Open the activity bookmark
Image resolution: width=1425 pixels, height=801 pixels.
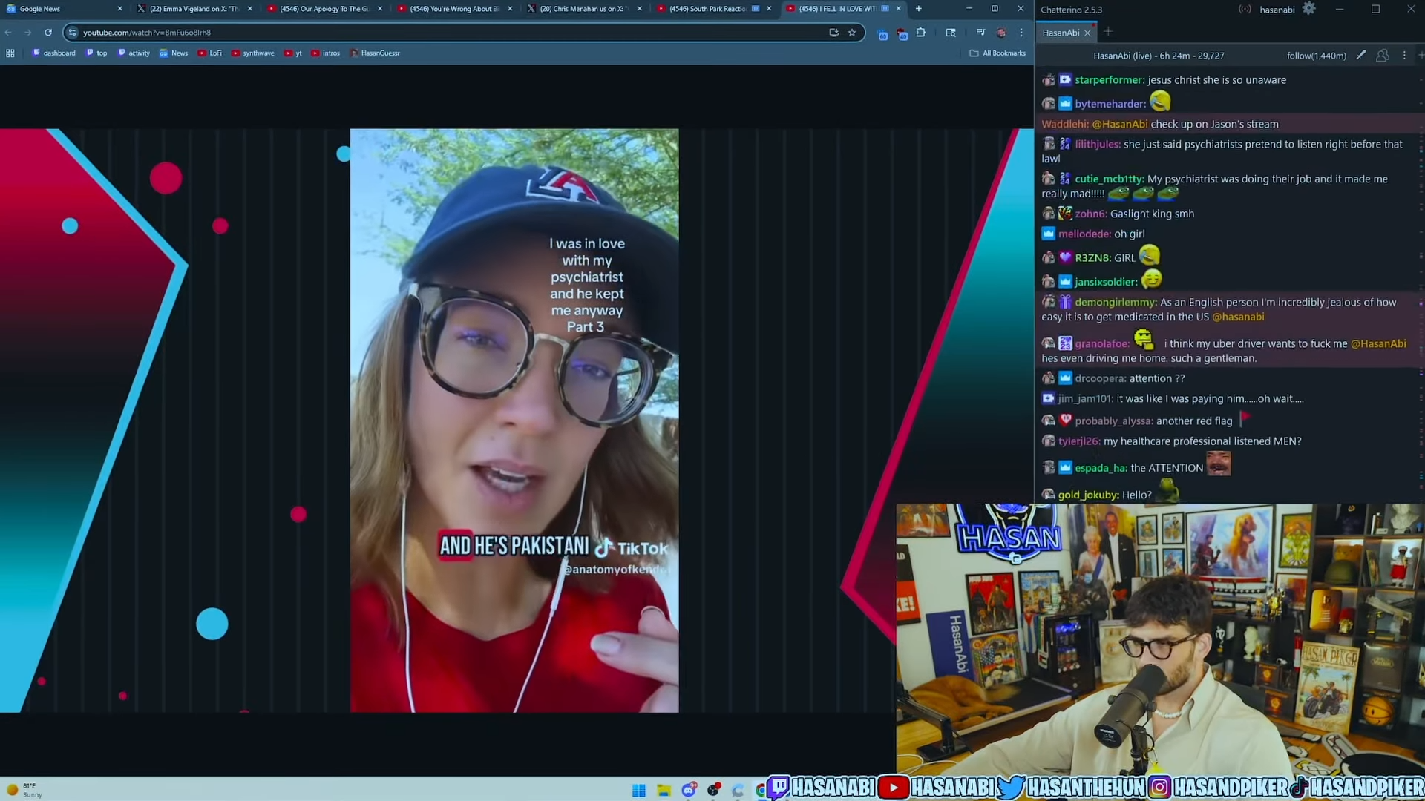pyautogui.click(x=134, y=53)
